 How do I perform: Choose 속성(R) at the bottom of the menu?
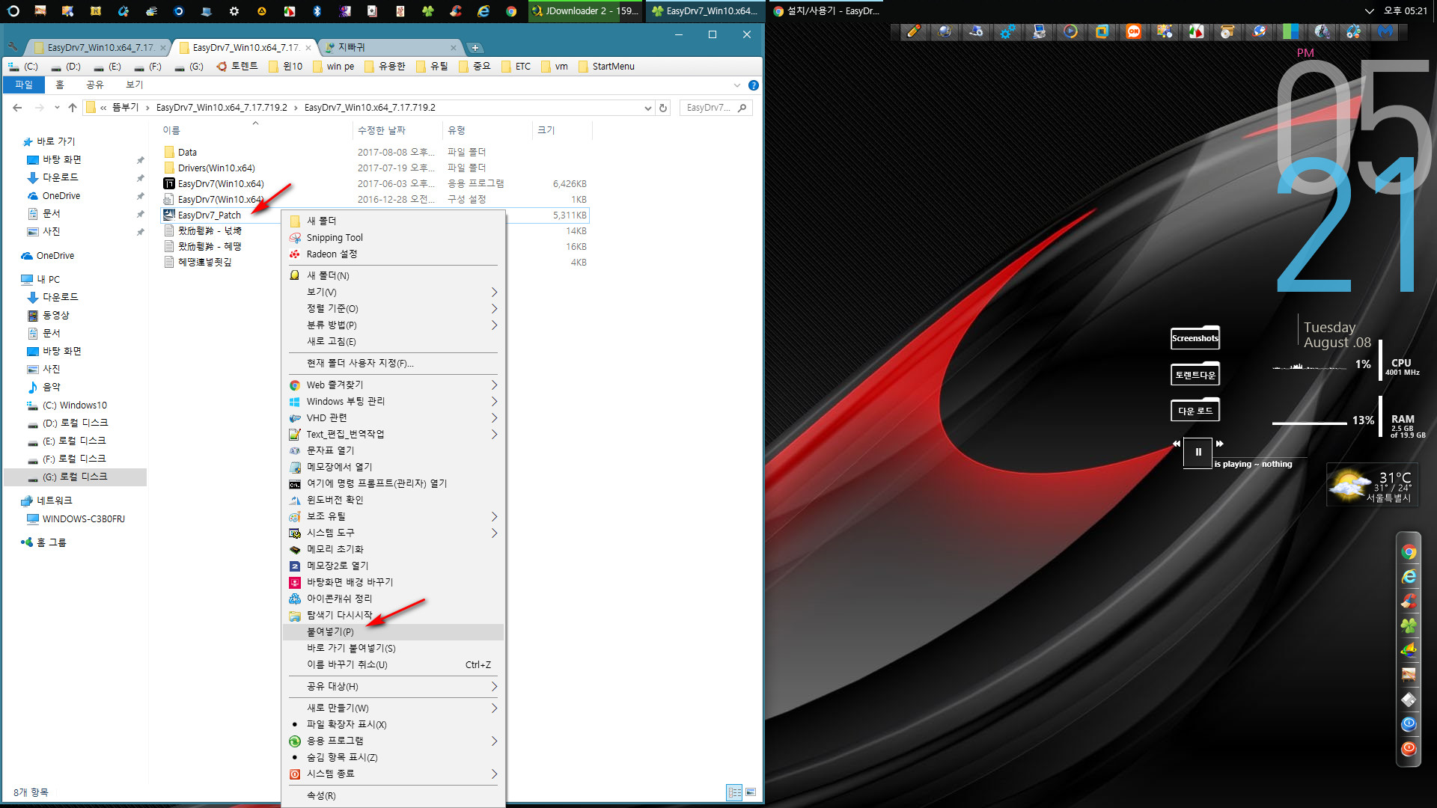click(393, 795)
